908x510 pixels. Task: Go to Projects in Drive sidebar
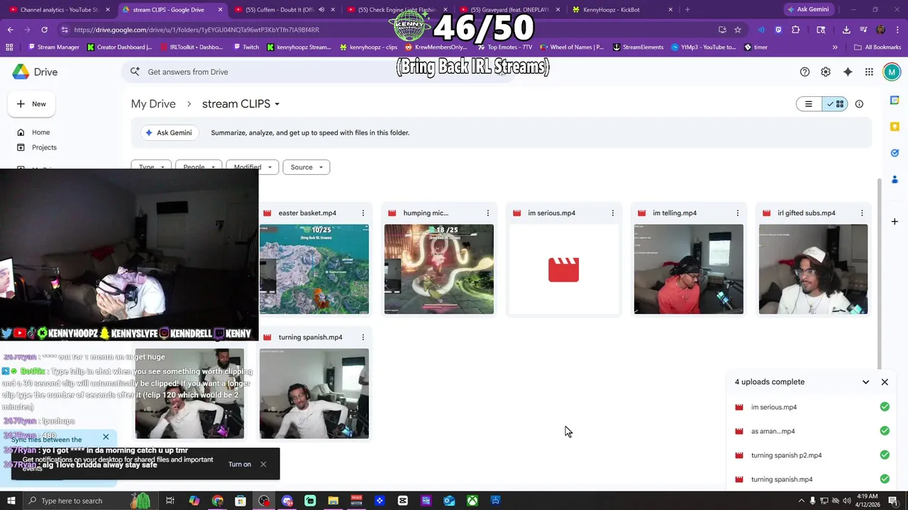point(44,147)
